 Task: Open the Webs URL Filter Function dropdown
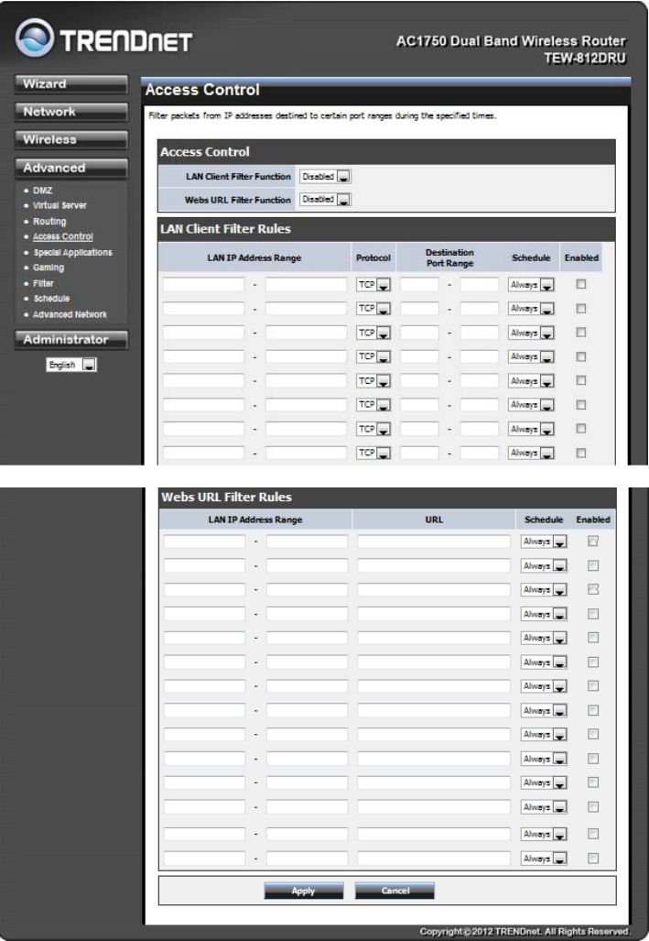pos(325,199)
